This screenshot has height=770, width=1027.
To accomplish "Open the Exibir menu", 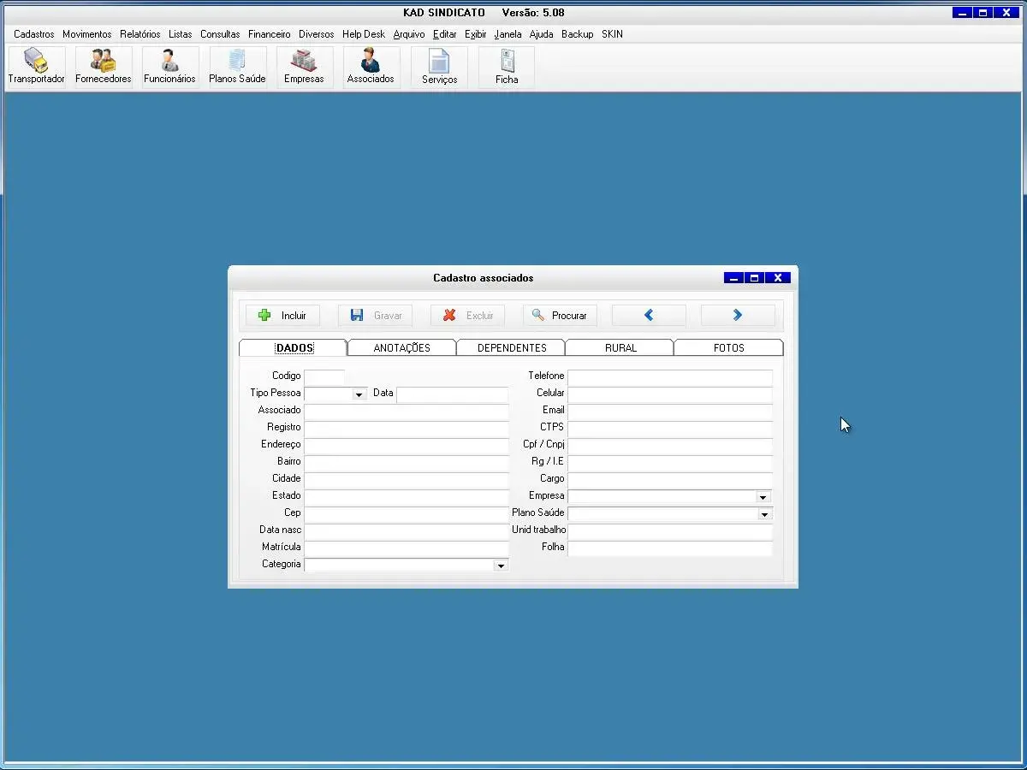I will tap(476, 34).
